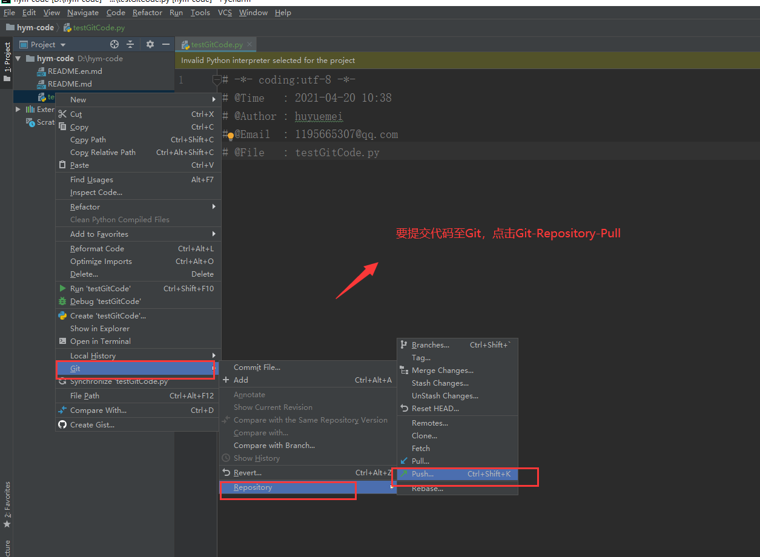Click the locate/scroll-from-source target icon

(114, 44)
